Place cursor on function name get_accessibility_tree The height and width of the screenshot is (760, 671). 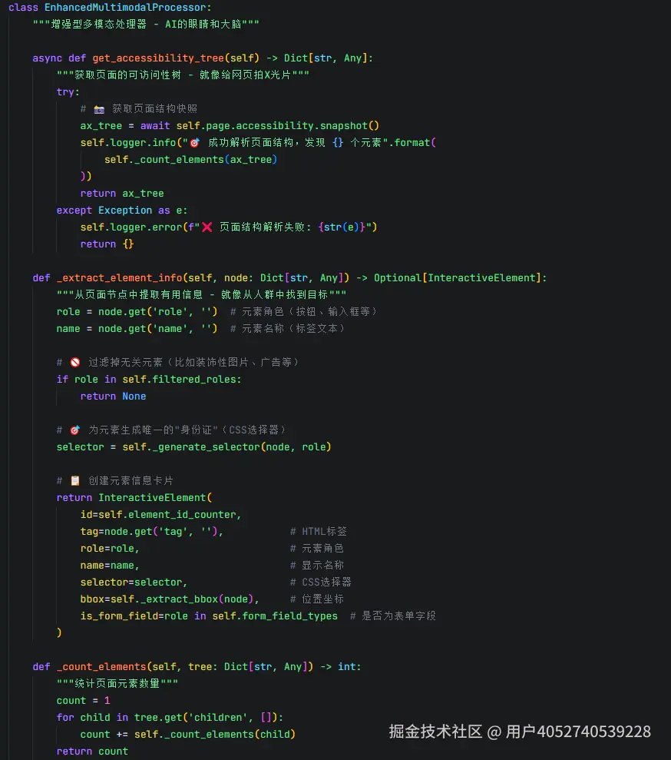[x=158, y=58]
